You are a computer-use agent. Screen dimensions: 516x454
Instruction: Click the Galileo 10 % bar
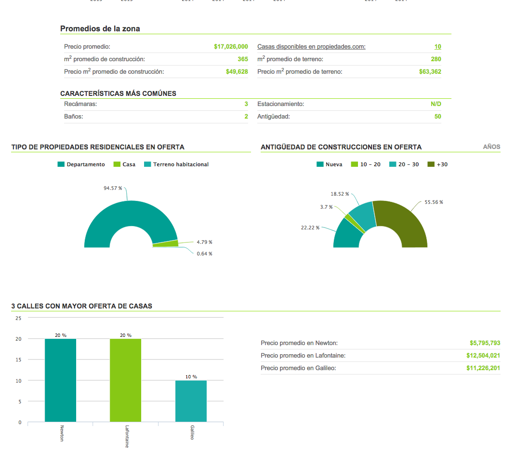pos(191,401)
